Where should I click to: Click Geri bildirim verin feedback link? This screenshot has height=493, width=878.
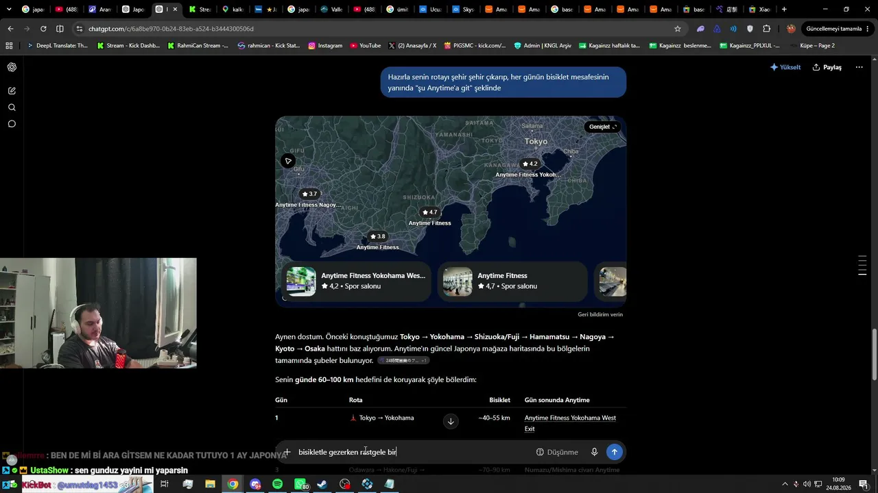click(600, 314)
